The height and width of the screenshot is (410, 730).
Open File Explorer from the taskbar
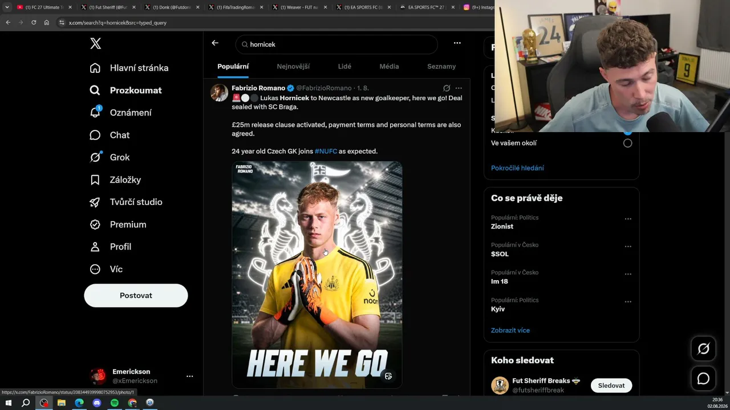[x=62, y=403]
